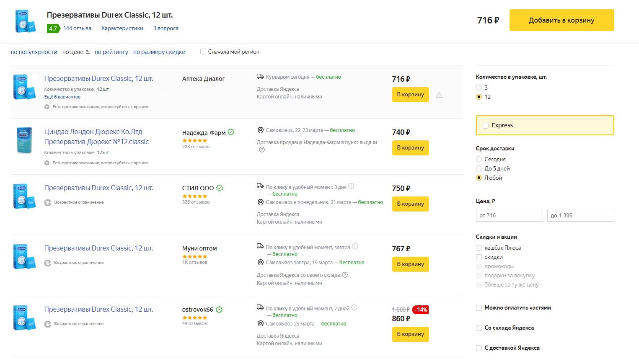Check the Сначала мой регион checkbox
This screenshot has height=364, width=639.
(203, 52)
